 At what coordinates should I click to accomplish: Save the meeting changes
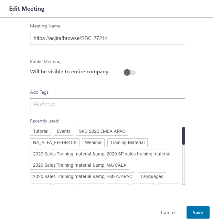(x=198, y=212)
